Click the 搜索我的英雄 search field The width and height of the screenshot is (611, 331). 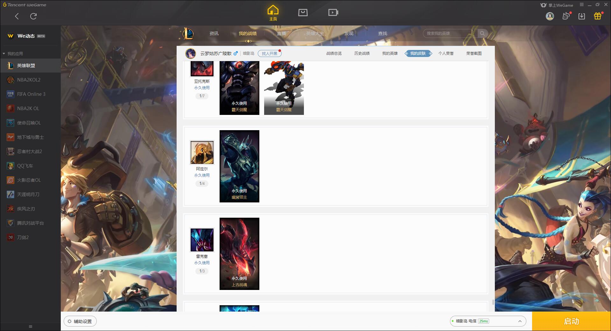coord(450,33)
